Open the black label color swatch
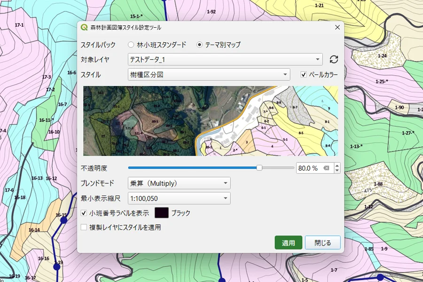 162,212
